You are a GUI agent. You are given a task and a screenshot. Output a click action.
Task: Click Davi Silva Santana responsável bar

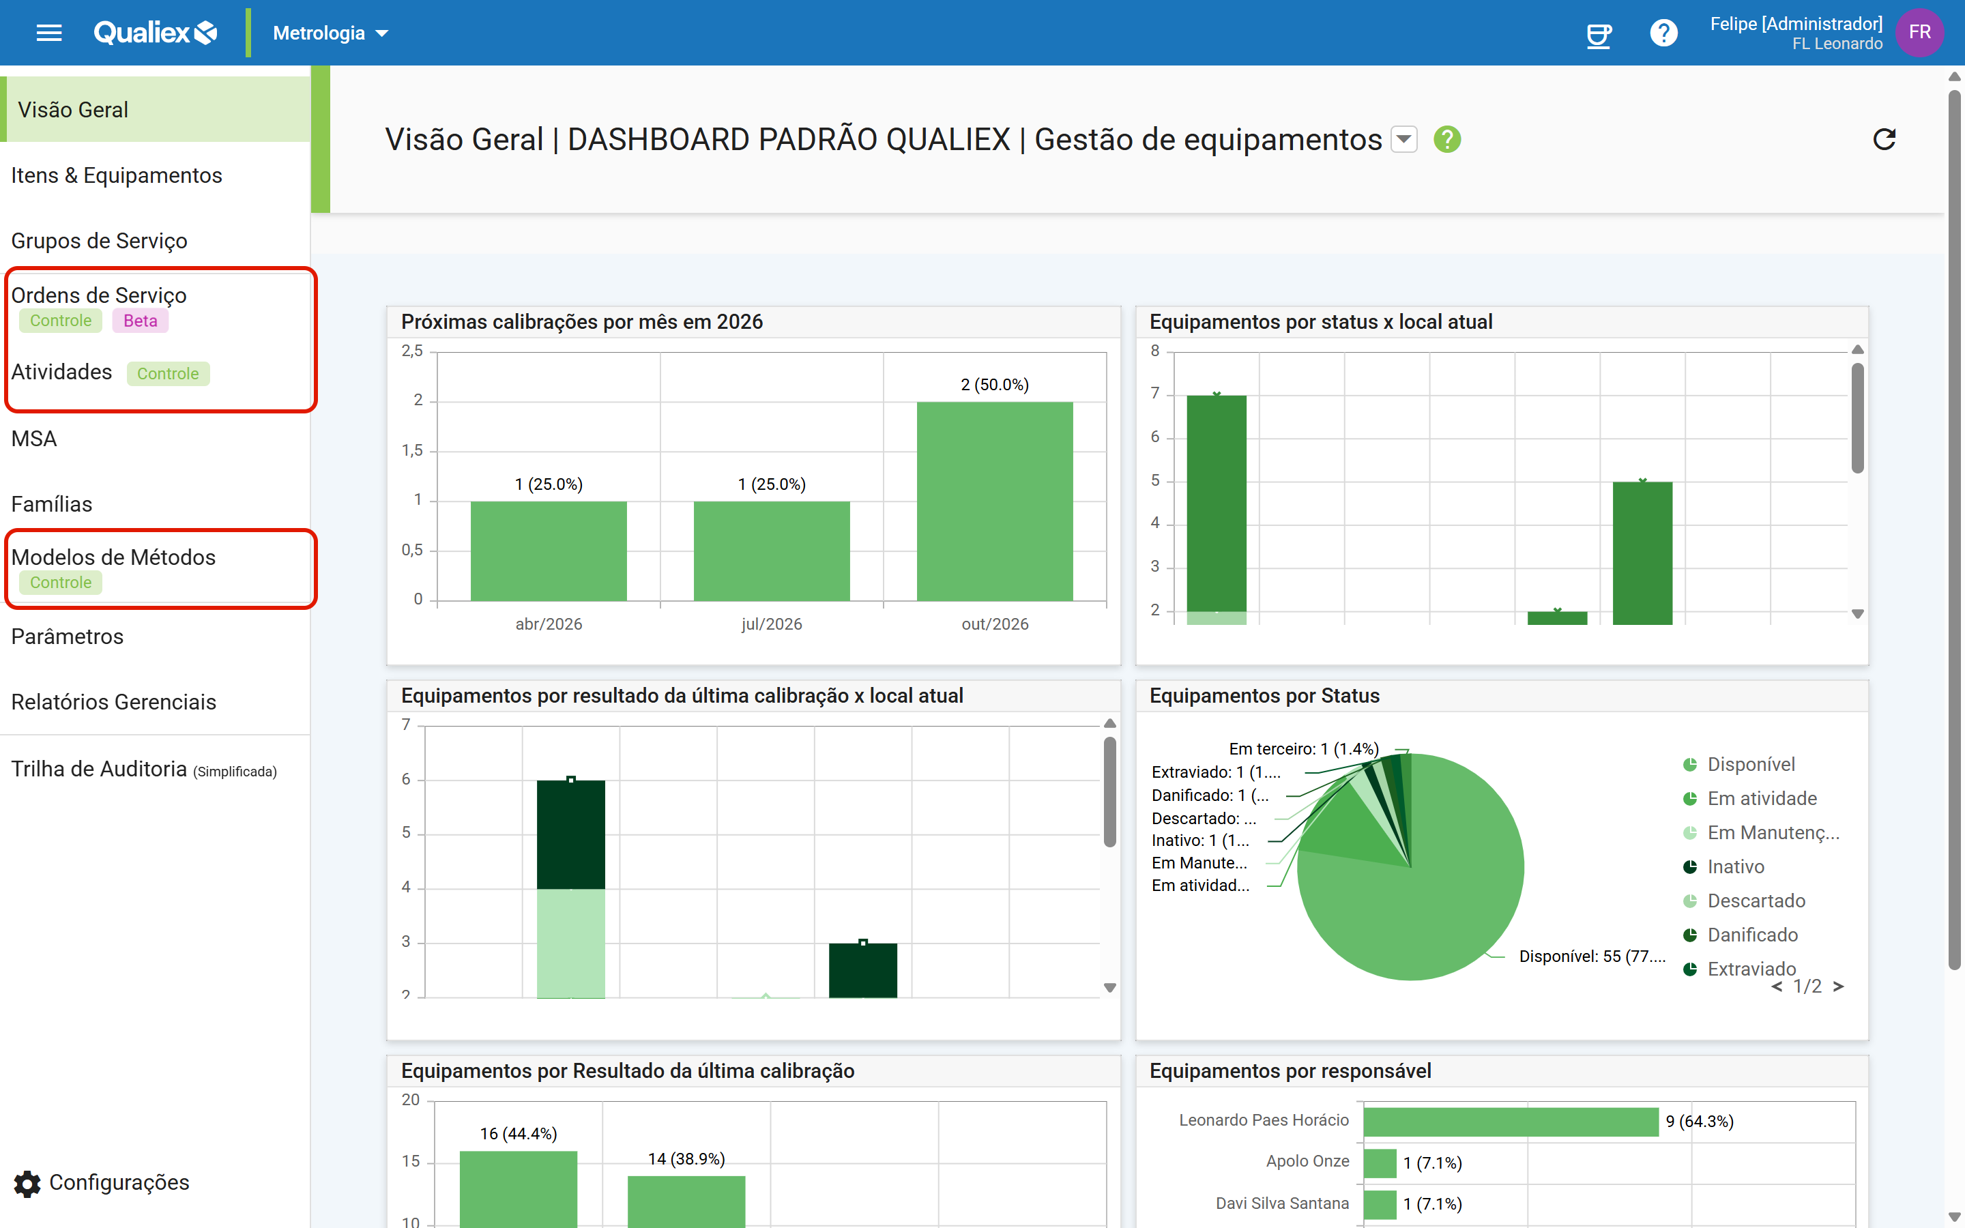coord(1380,1204)
